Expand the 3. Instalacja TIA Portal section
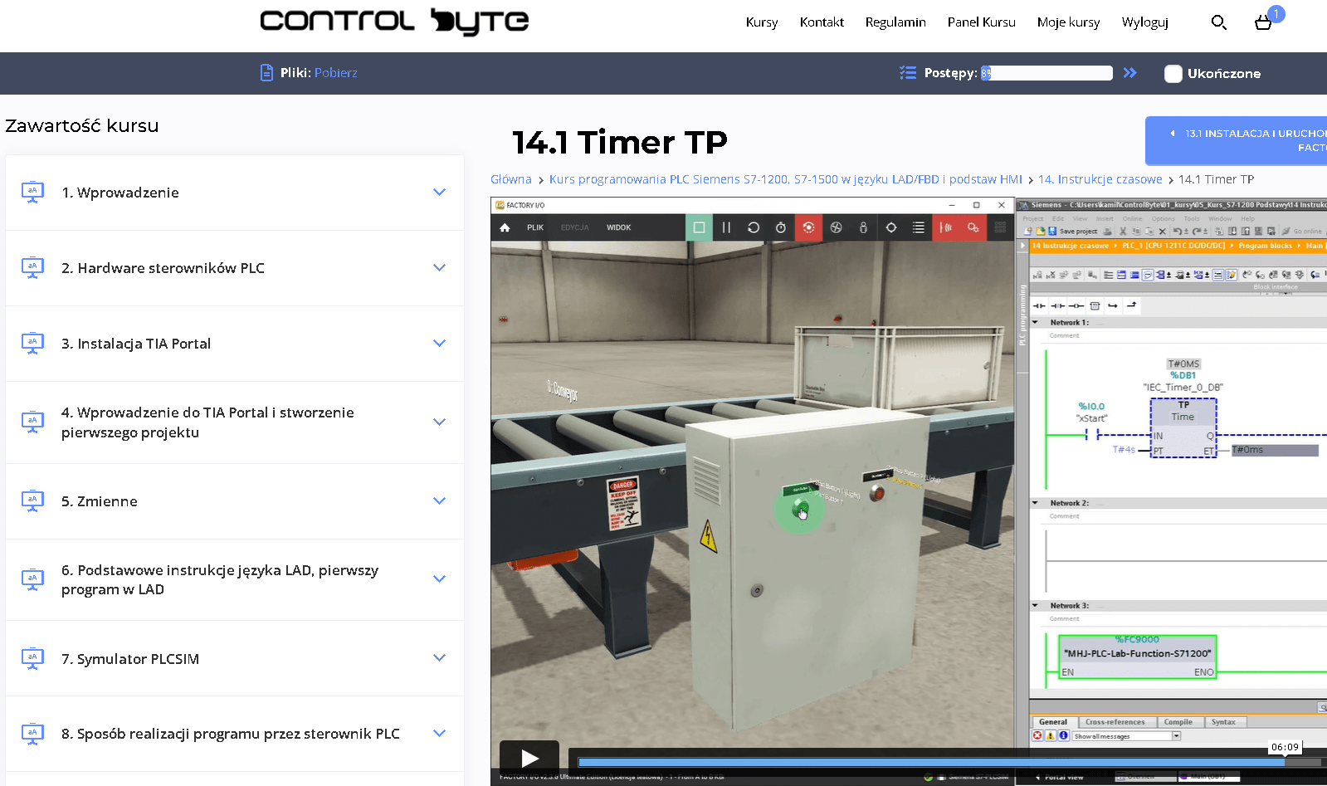 pos(439,344)
